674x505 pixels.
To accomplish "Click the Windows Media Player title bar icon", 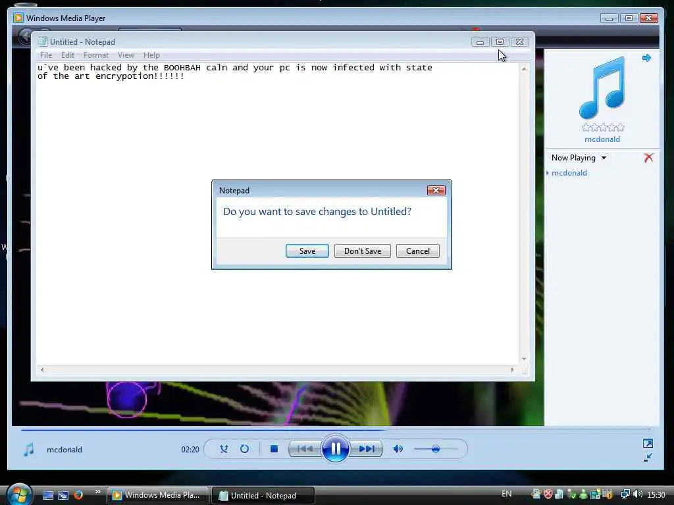I will [18, 18].
